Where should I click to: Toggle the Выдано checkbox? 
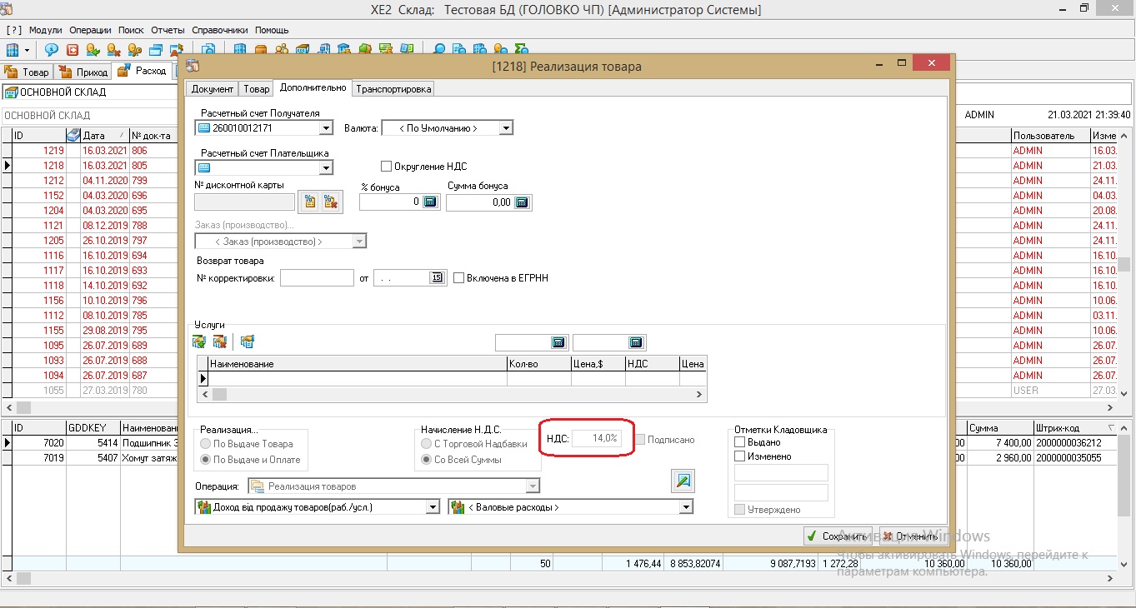tap(739, 442)
